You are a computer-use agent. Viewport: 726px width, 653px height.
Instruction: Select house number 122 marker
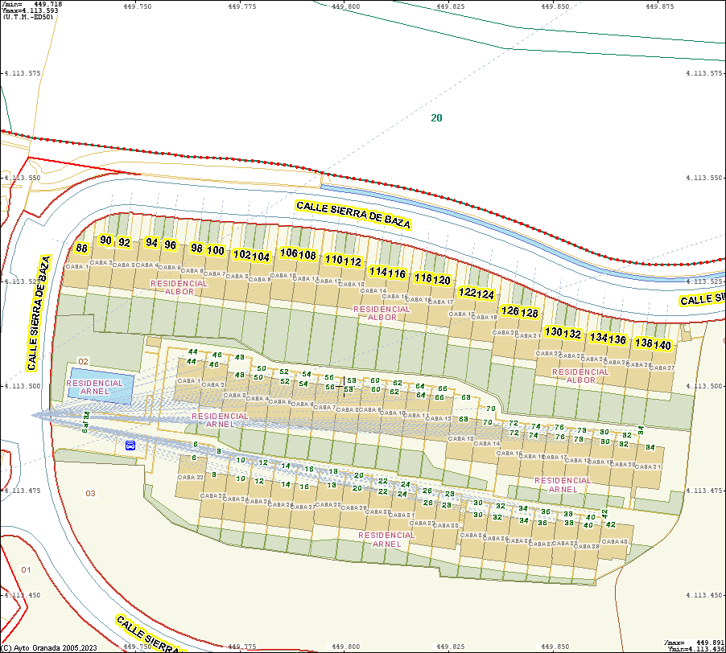(x=467, y=293)
